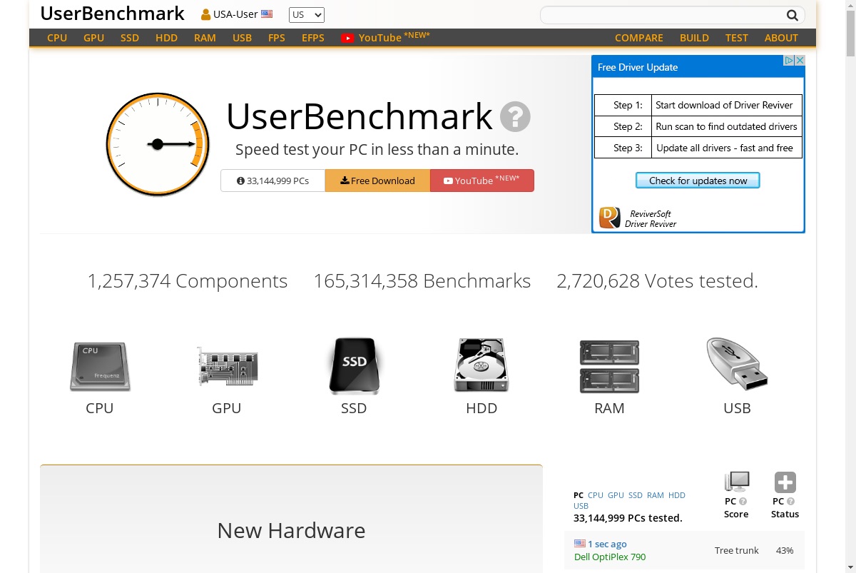
Task: Open the CPU menu in navigation bar
Action: [57, 38]
